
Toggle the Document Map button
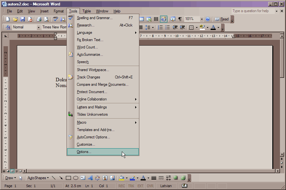pyautogui.click(x=173, y=19)
